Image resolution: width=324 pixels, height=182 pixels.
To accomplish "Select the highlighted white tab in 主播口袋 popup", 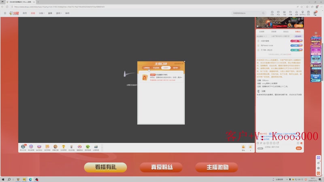I will coord(166,68).
